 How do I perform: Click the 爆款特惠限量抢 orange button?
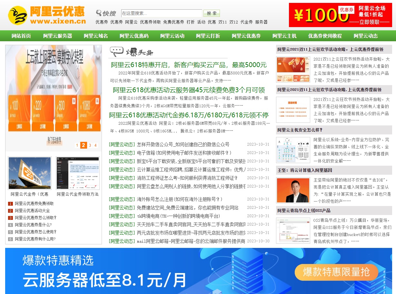tap(336, 272)
